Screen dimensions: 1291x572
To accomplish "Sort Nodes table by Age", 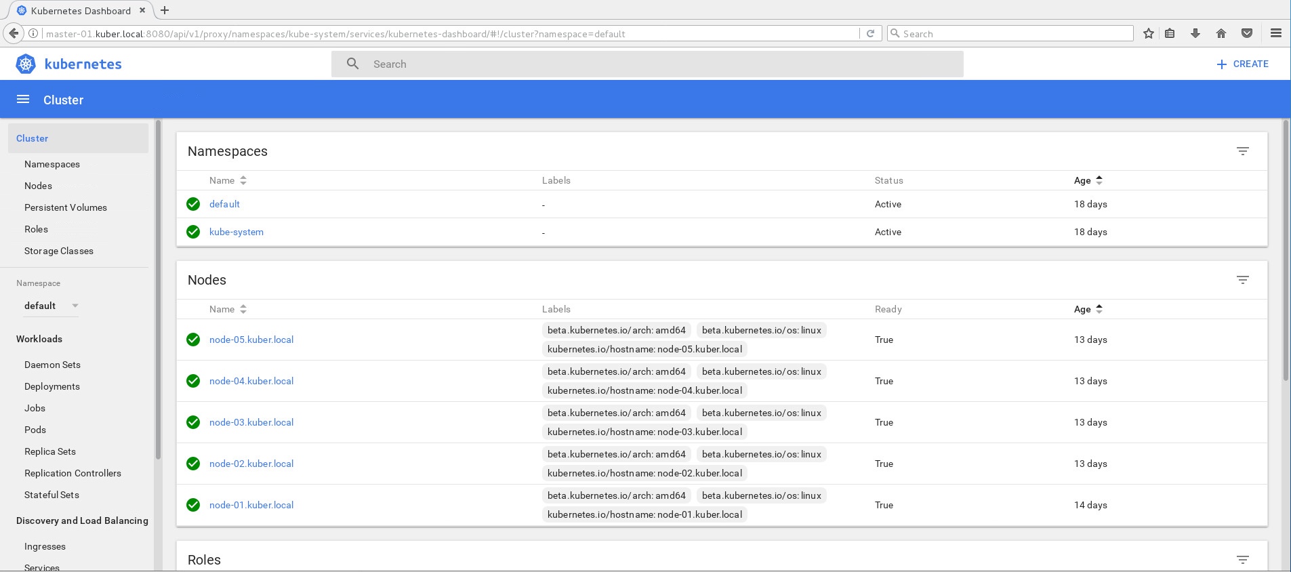I will pos(1088,309).
